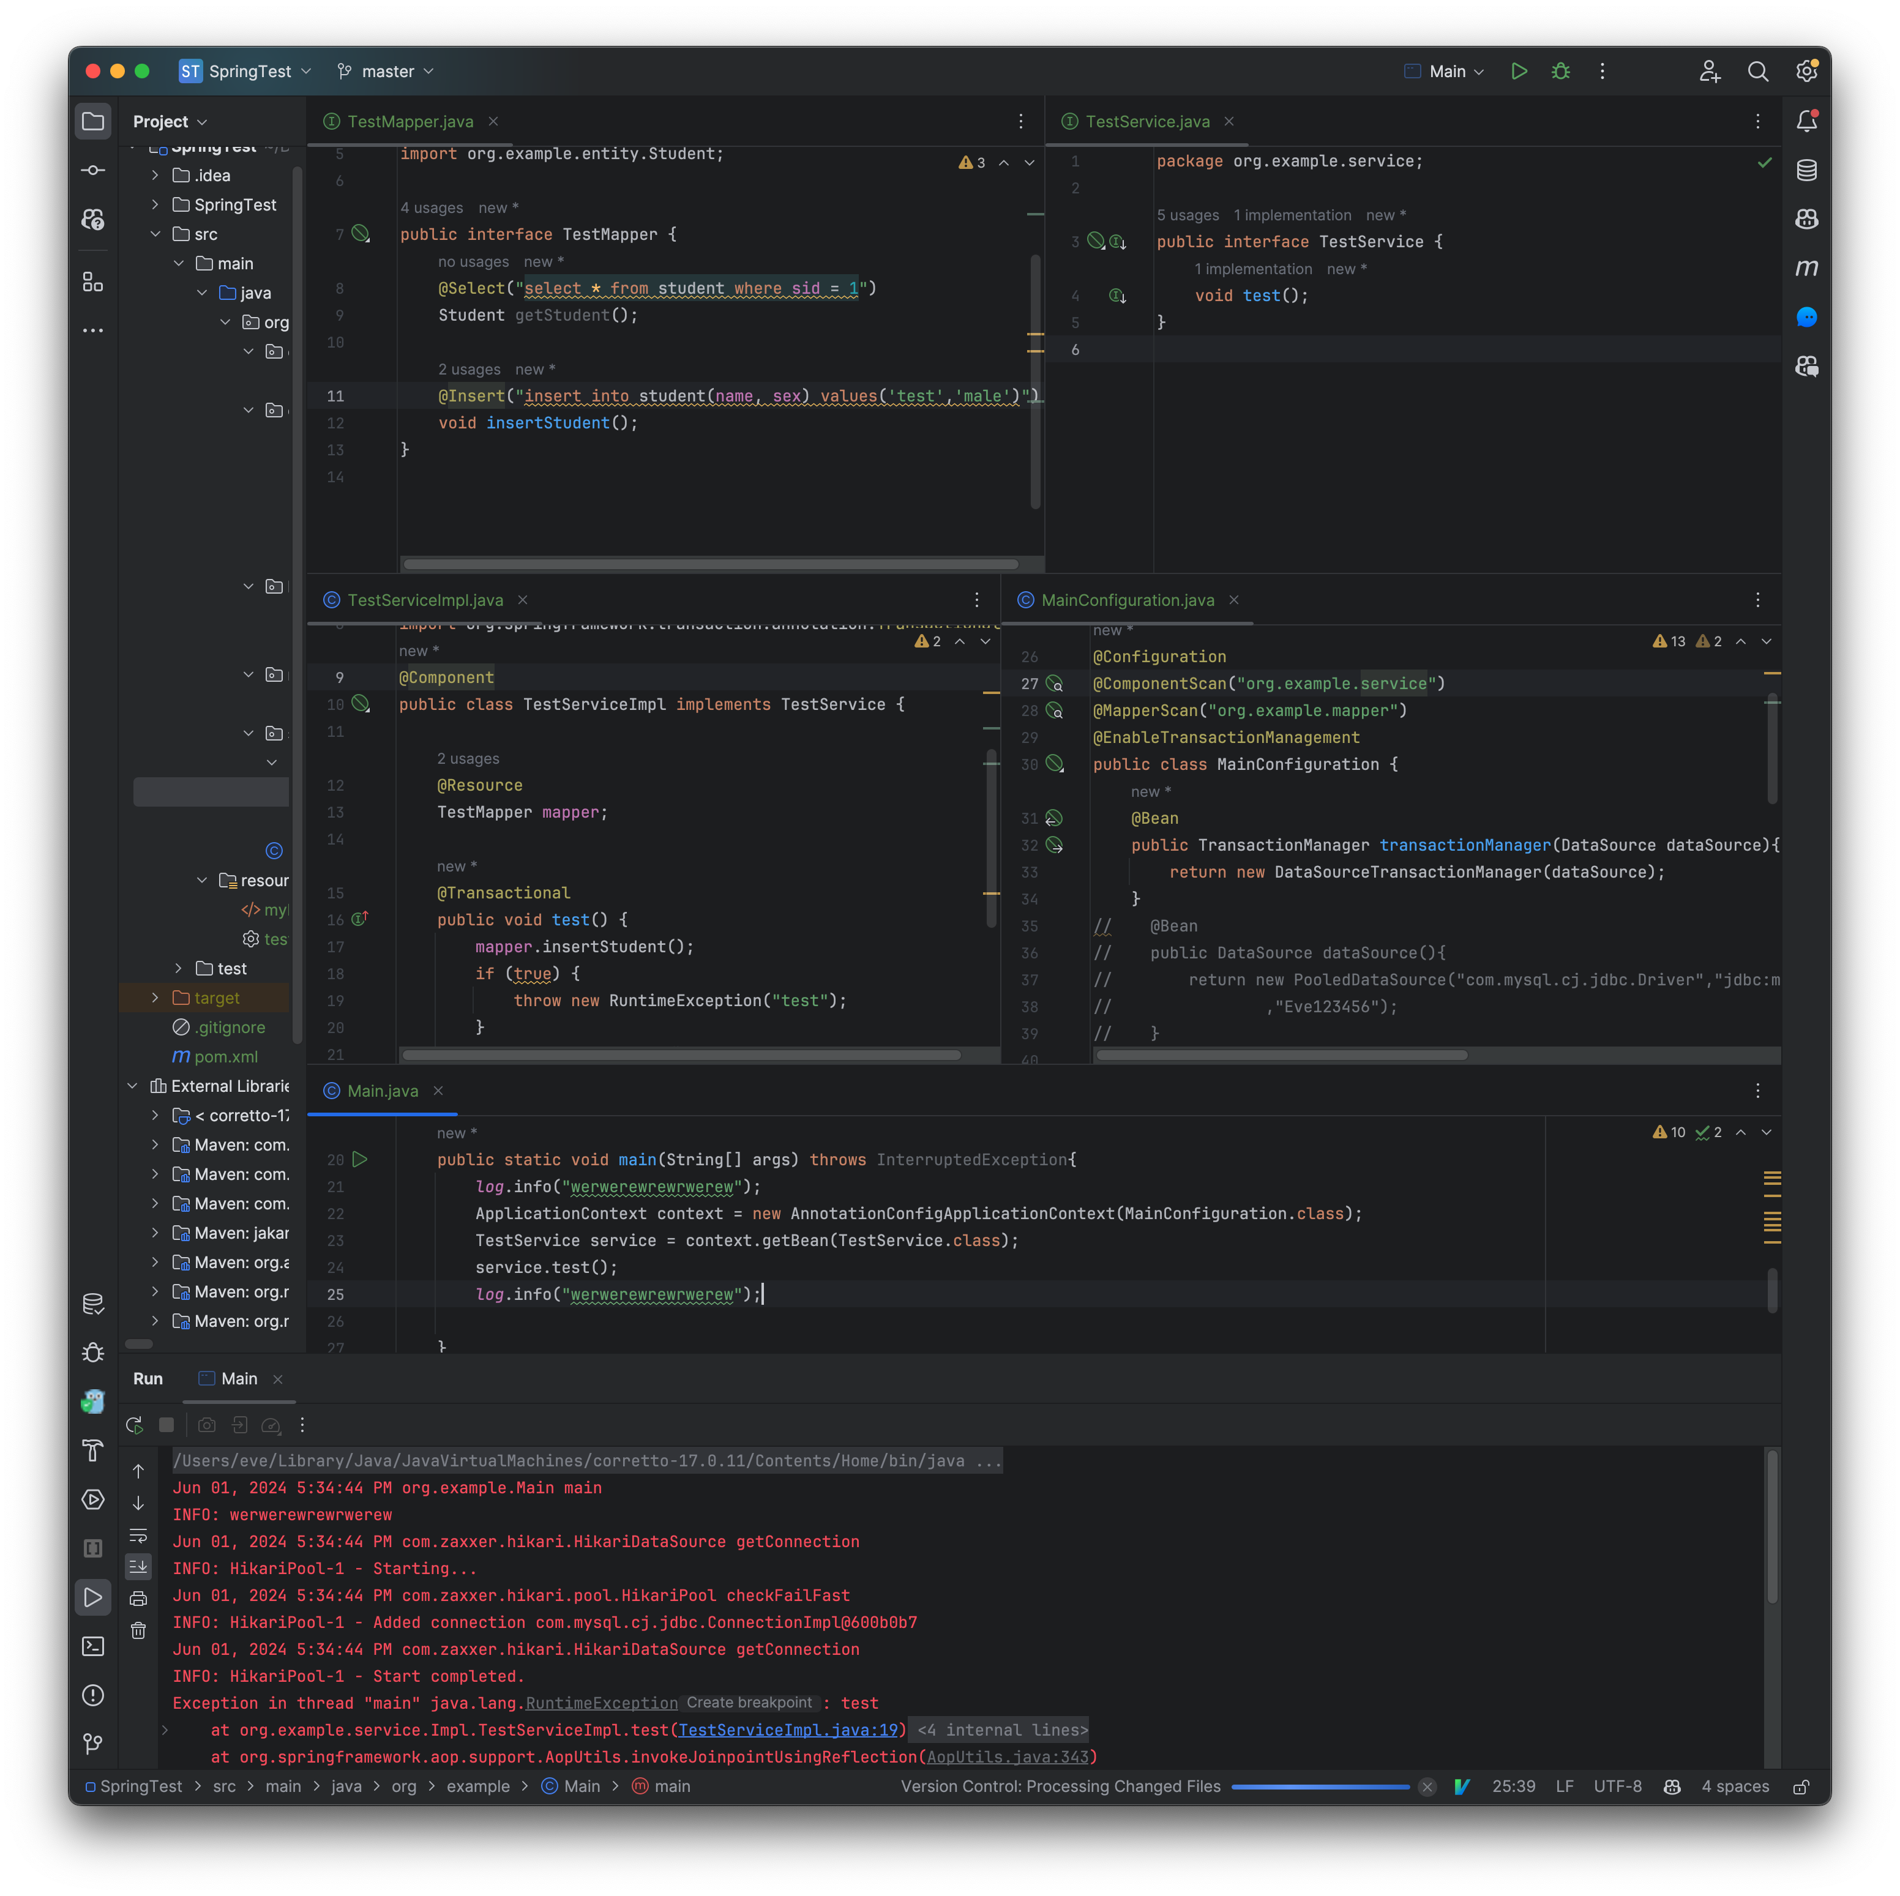This screenshot has height=1896, width=1900.
Task: Open the SpringTest project dropdown
Action: [246, 71]
